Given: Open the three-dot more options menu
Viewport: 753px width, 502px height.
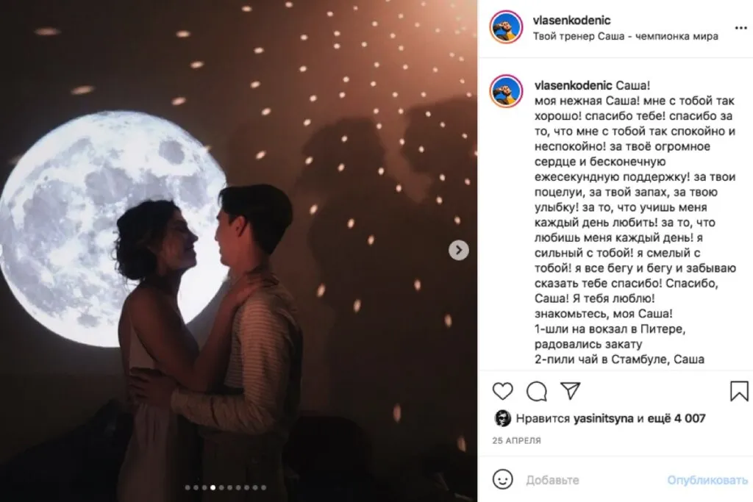Looking at the screenshot, I should (x=741, y=28).
